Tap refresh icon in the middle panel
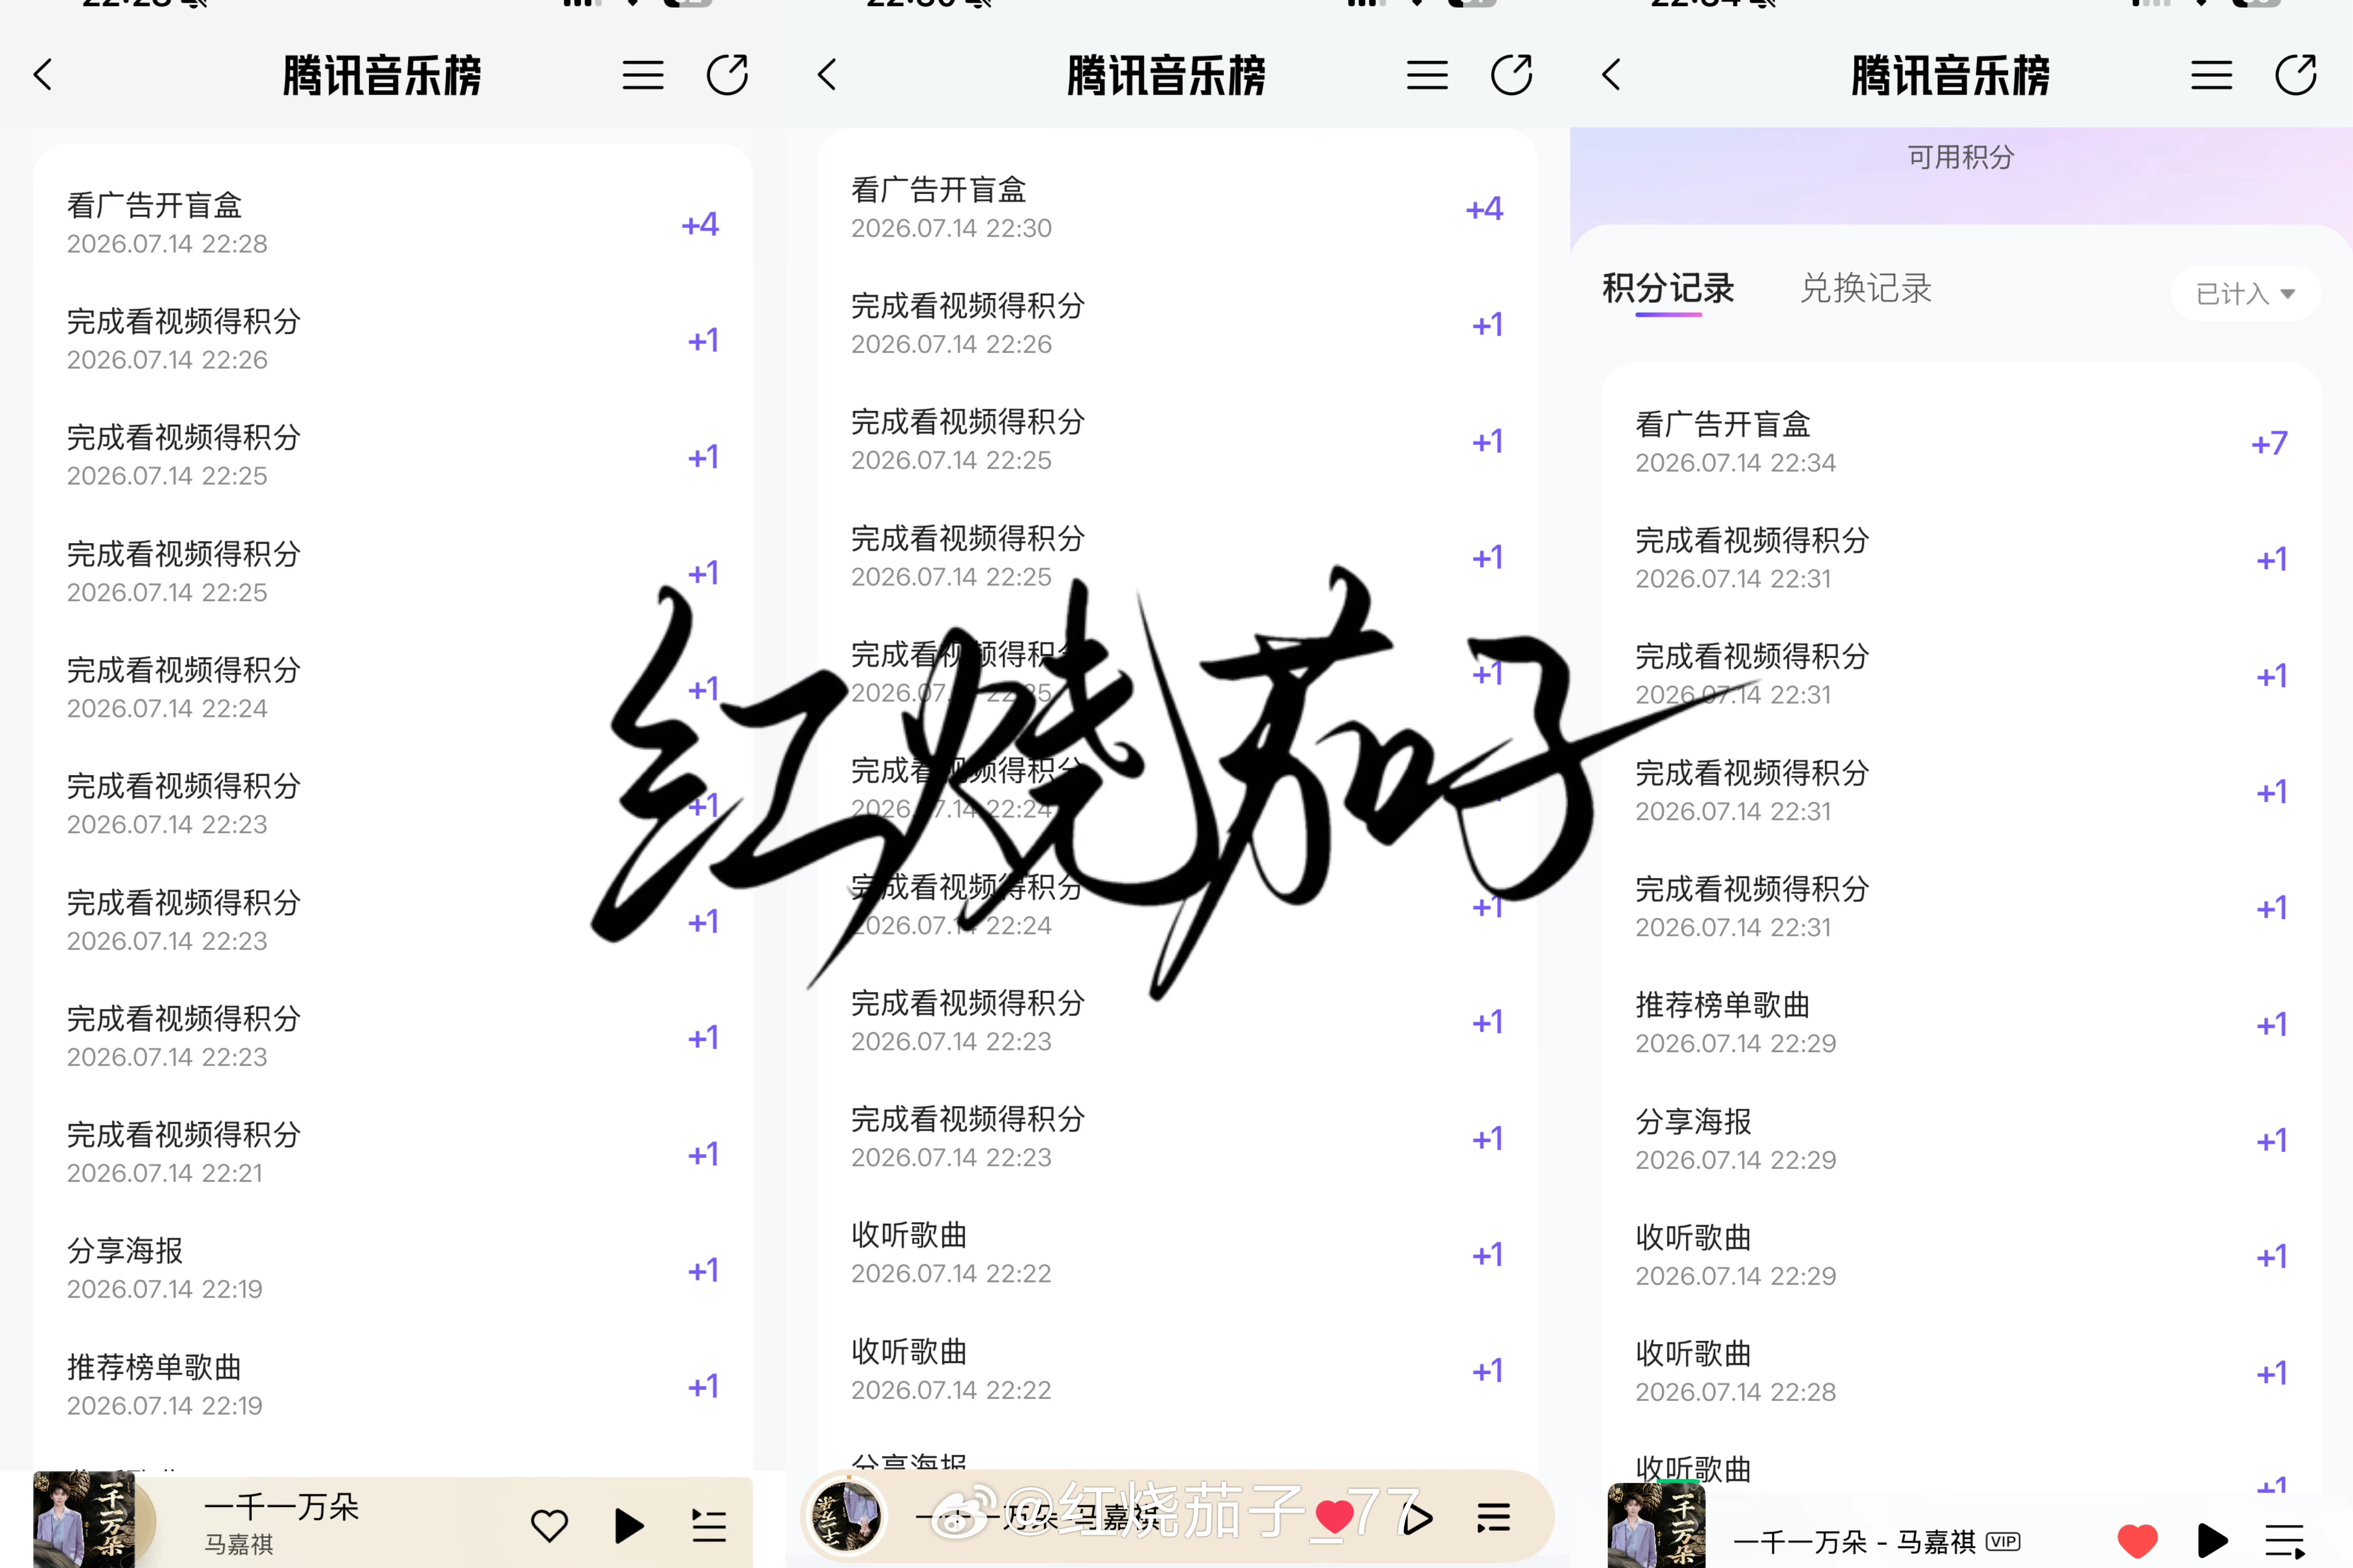 1512,75
